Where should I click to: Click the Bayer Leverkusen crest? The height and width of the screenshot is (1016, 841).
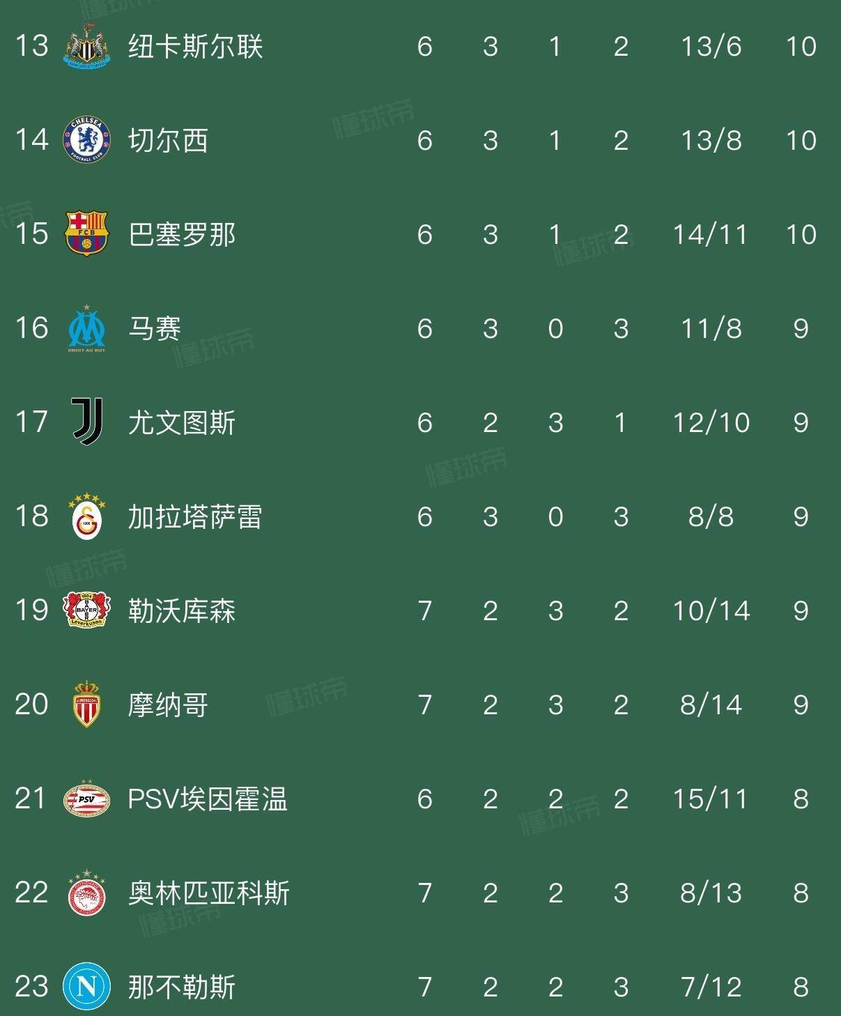[87, 610]
